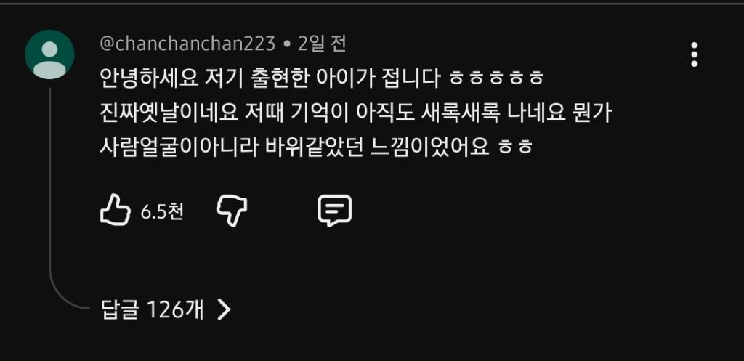This screenshot has width=744, height=361.
Task: Tap the ㅎㅎㅎㅎㅎㅎ laughter at first line end
Action: point(496,79)
